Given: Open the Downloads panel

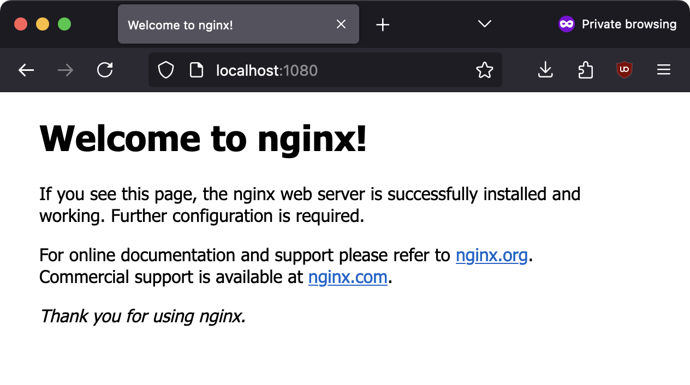Looking at the screenshot, I should 545,70.
